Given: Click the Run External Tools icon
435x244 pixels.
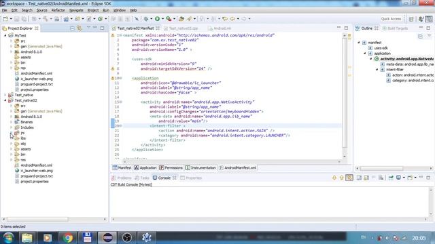Looking at the screenshot, I should tap(169, 19).
